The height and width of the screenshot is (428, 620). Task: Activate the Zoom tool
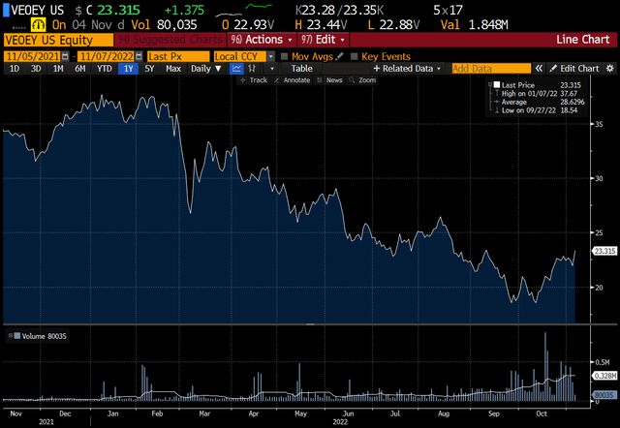(x=362, y=80)
